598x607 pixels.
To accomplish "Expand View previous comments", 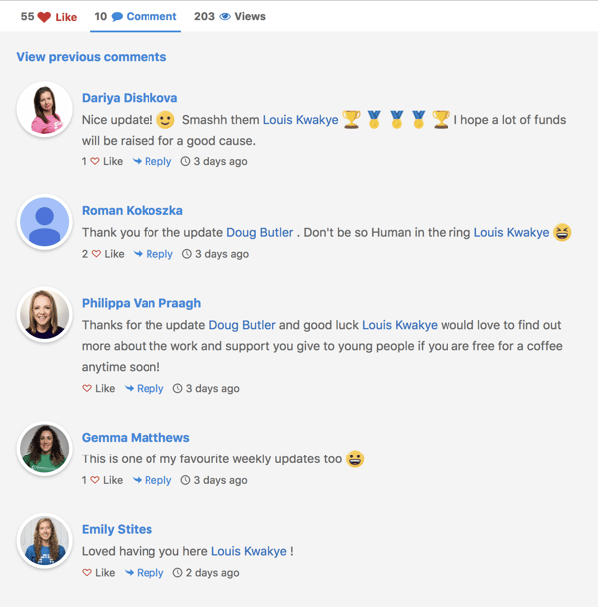I will (x=92, y=57).
